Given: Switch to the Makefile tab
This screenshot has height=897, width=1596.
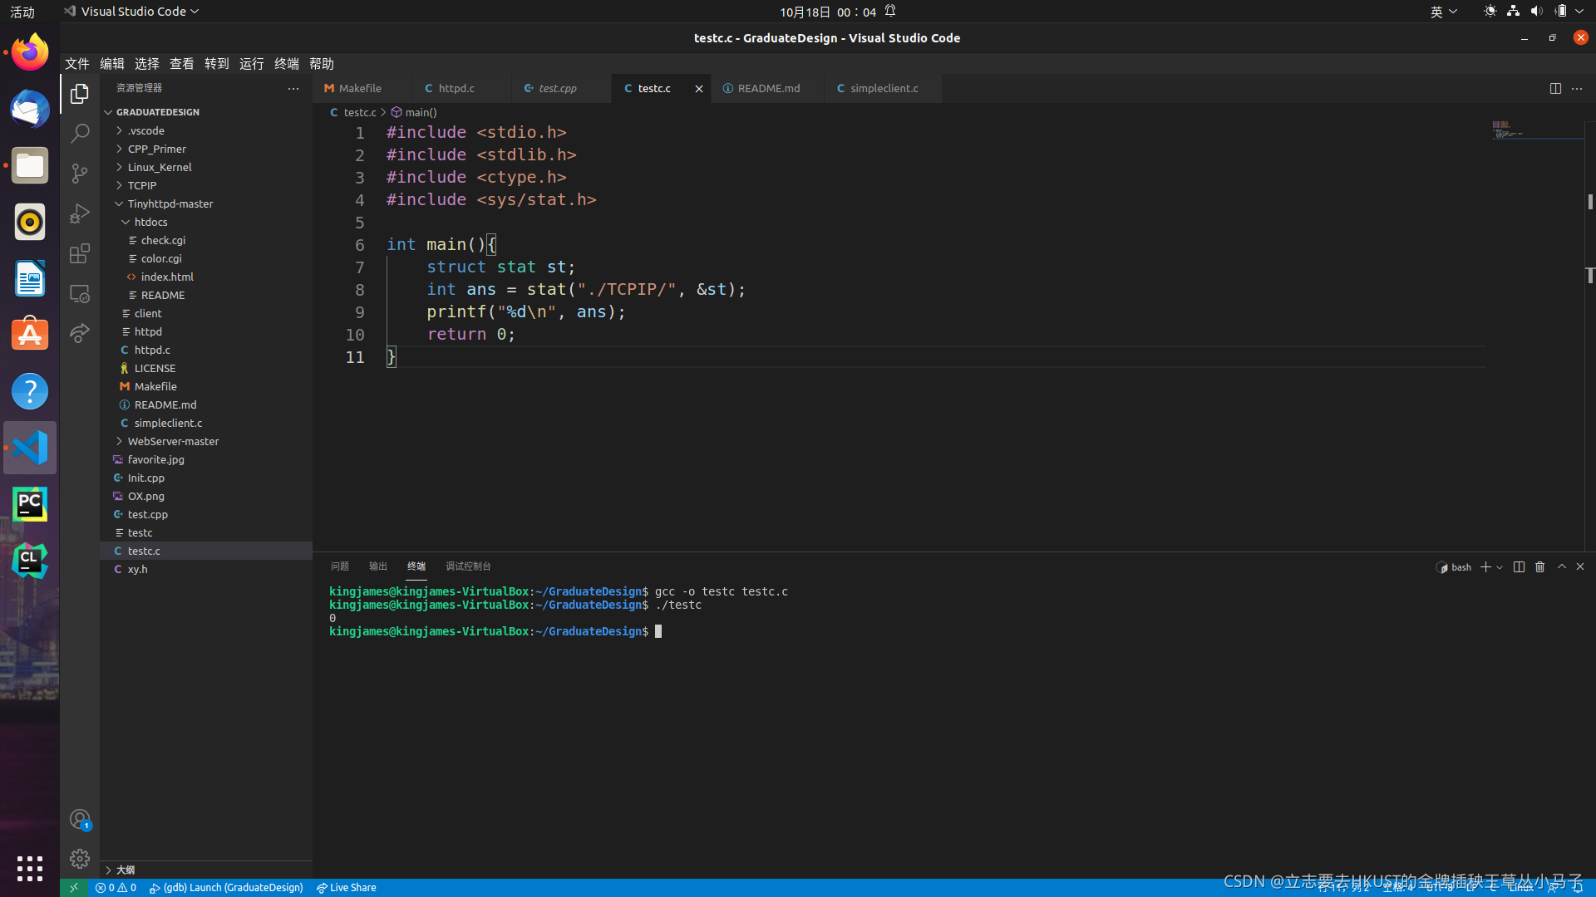Looking at the screenshot, I should (x=362, y=88).
